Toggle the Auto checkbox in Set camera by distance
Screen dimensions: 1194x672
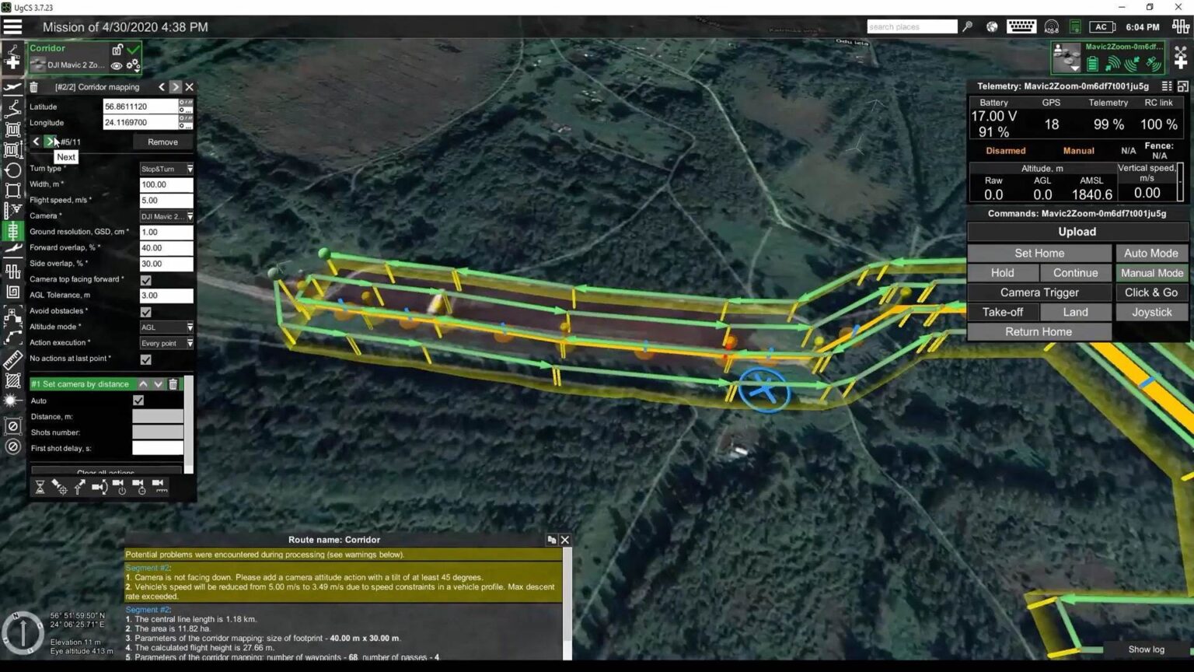(x=138, y=400)
